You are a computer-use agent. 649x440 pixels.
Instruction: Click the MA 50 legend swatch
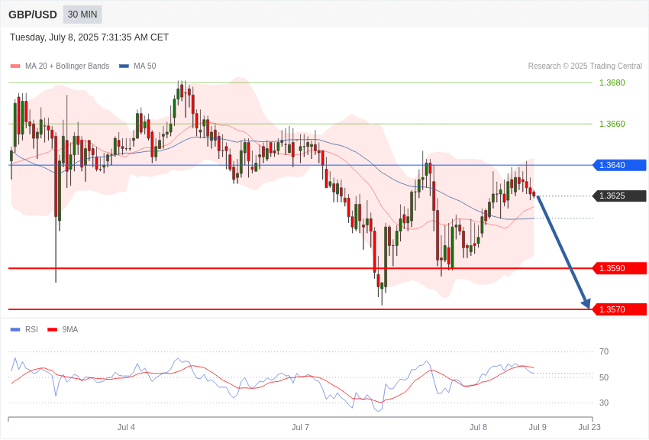click(x=124, y=66)
